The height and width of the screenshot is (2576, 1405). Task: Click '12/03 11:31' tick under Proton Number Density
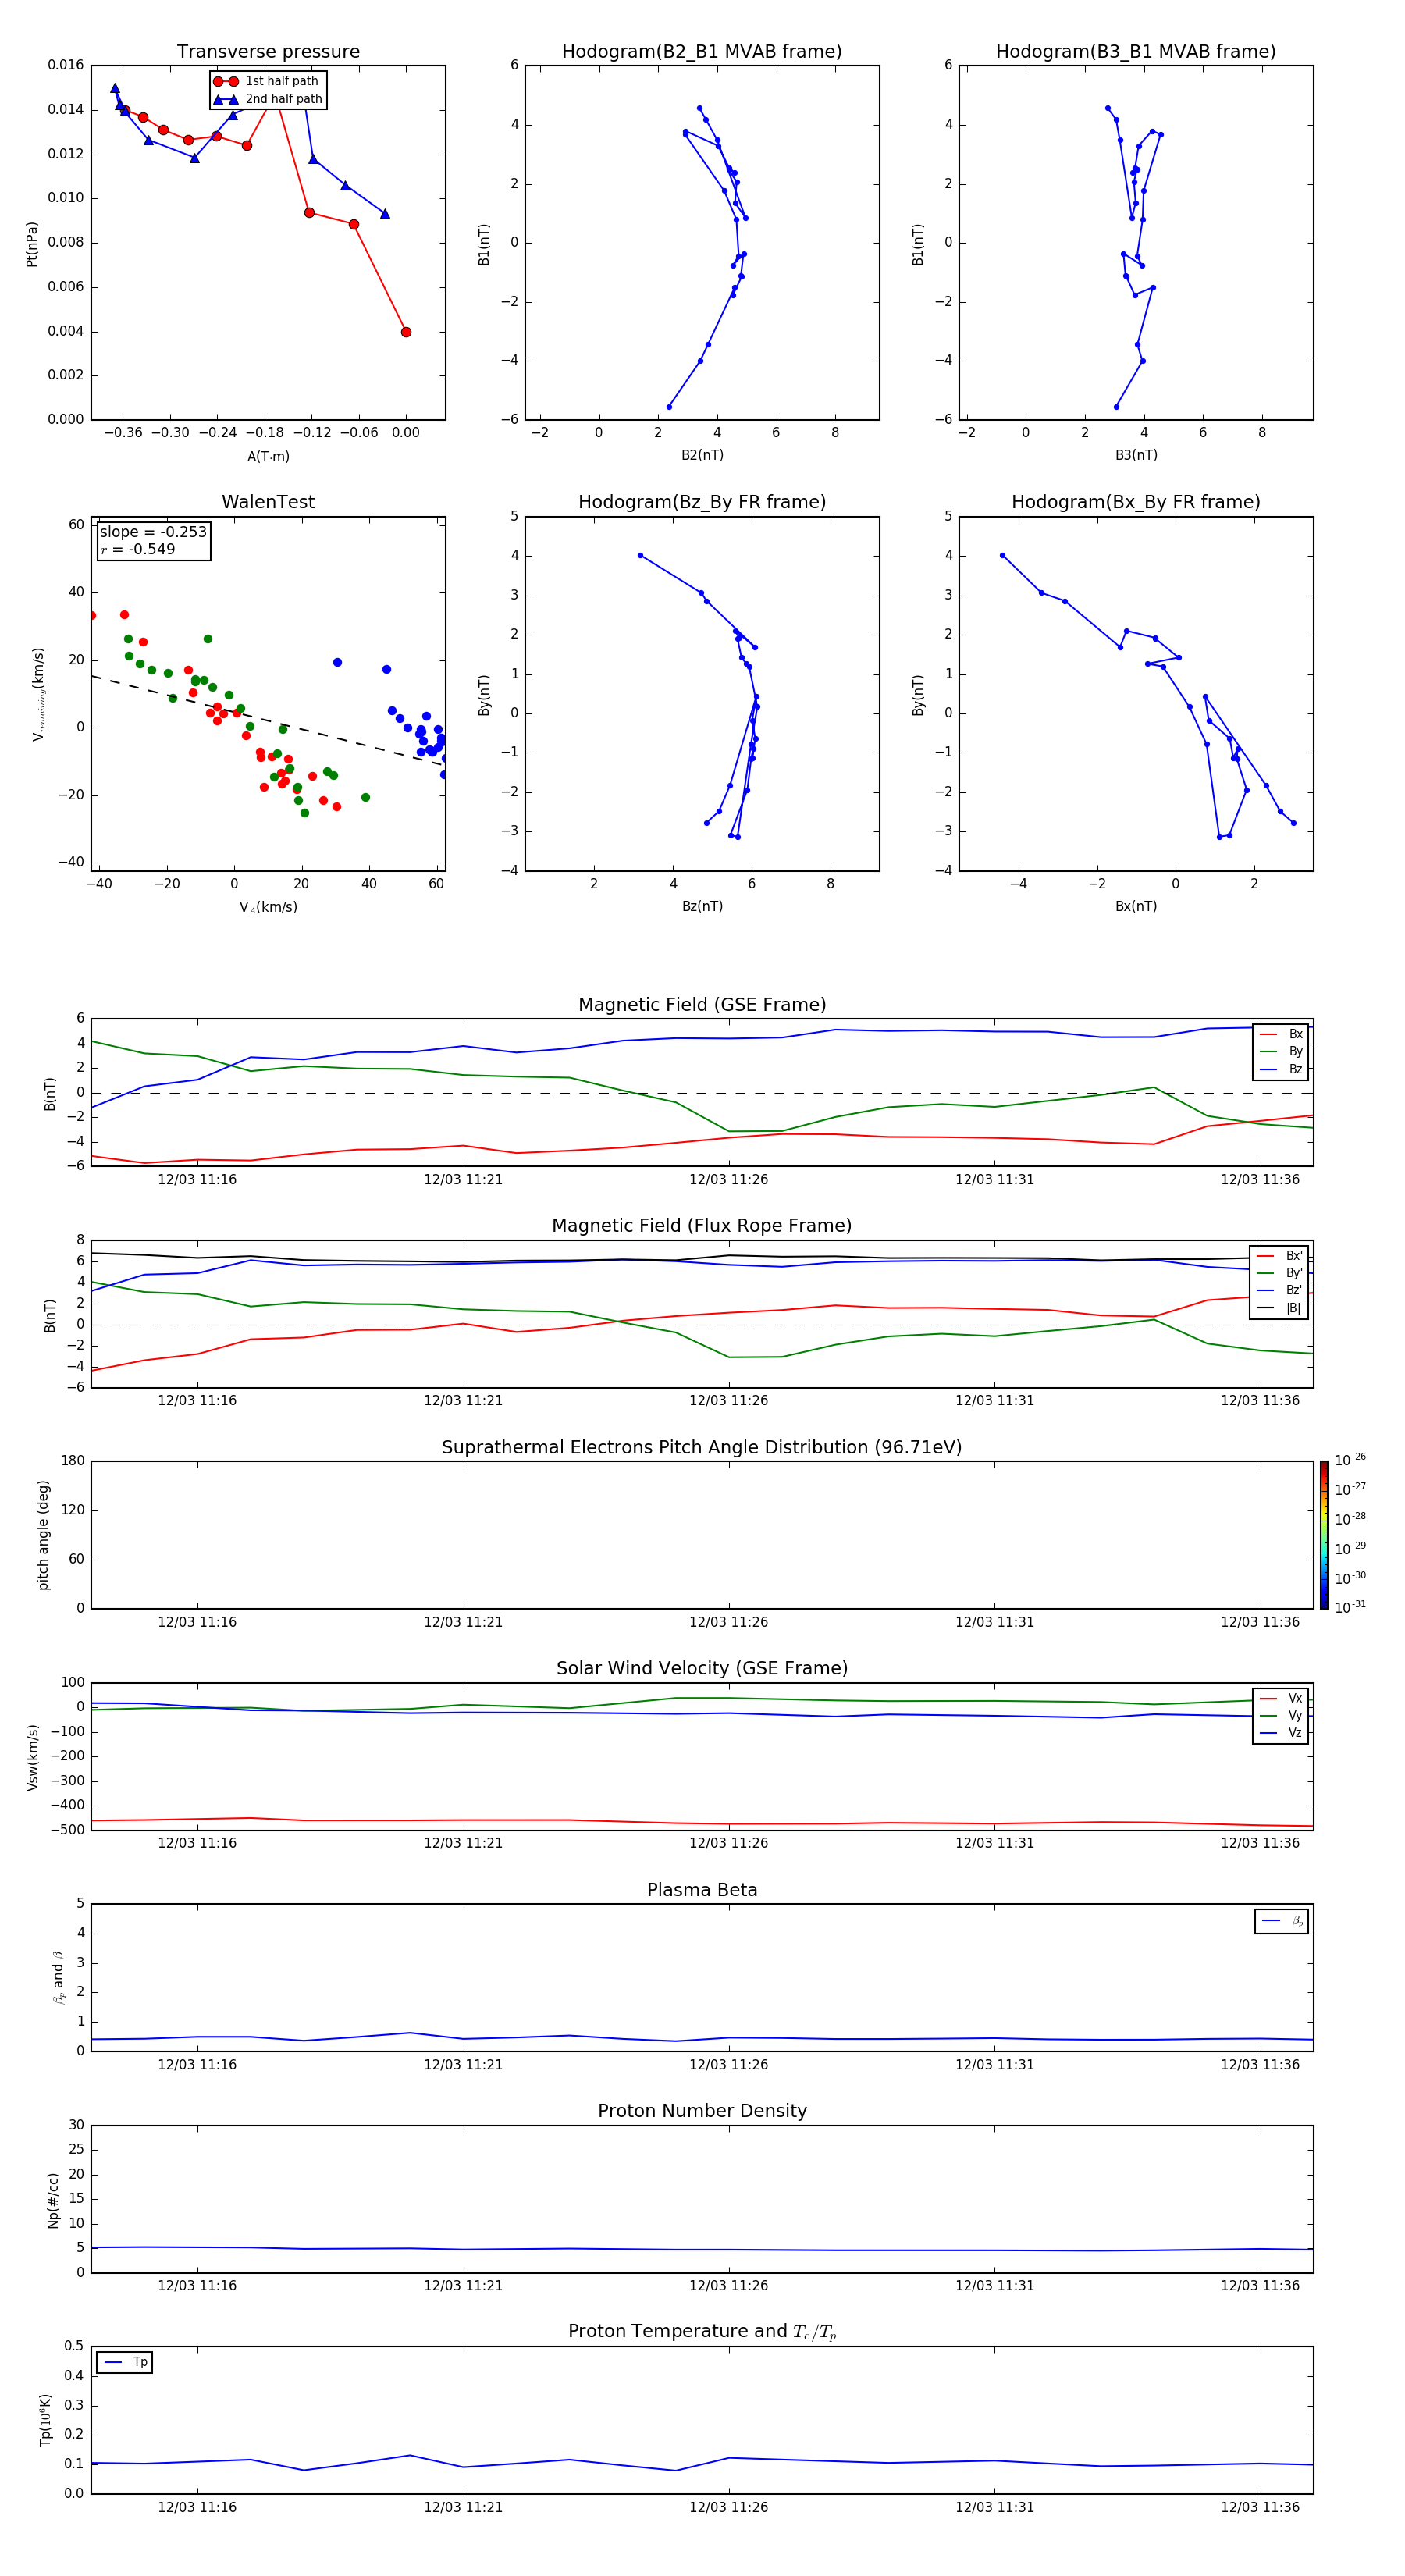[x=994, y=2286]
